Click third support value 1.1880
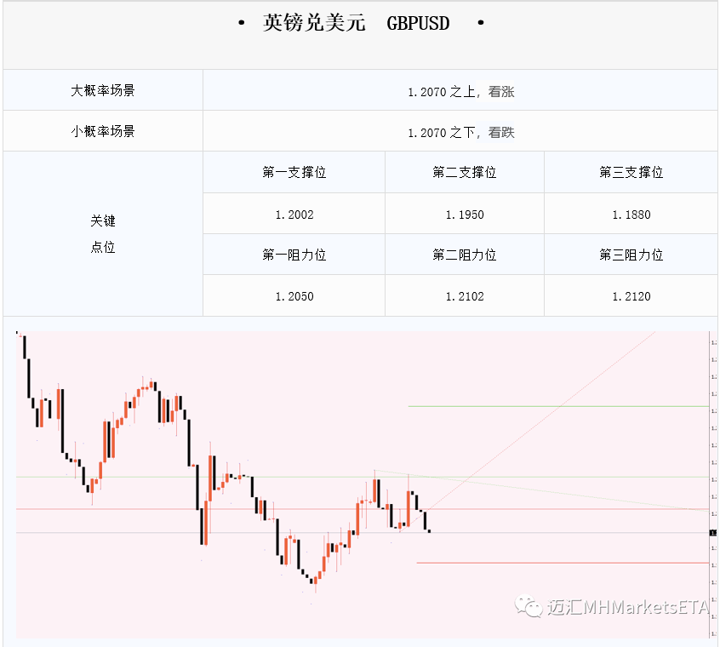720x647 pixels. 631,214
